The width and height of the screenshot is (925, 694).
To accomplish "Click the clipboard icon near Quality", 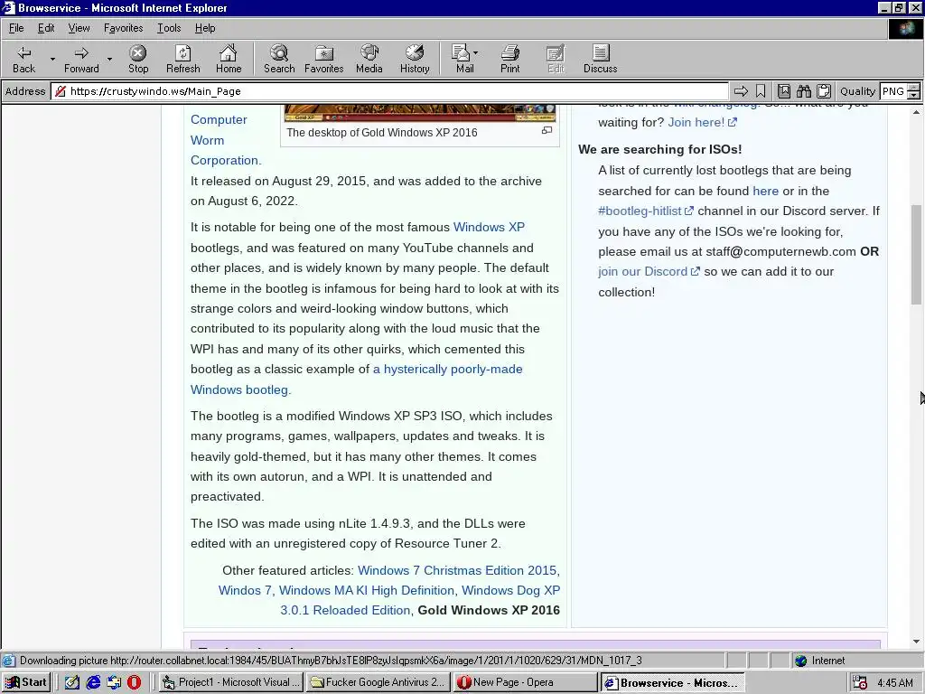I will (824, 91).
